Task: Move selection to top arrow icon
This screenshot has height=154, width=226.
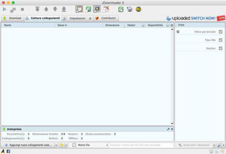Action: [37, 9]
